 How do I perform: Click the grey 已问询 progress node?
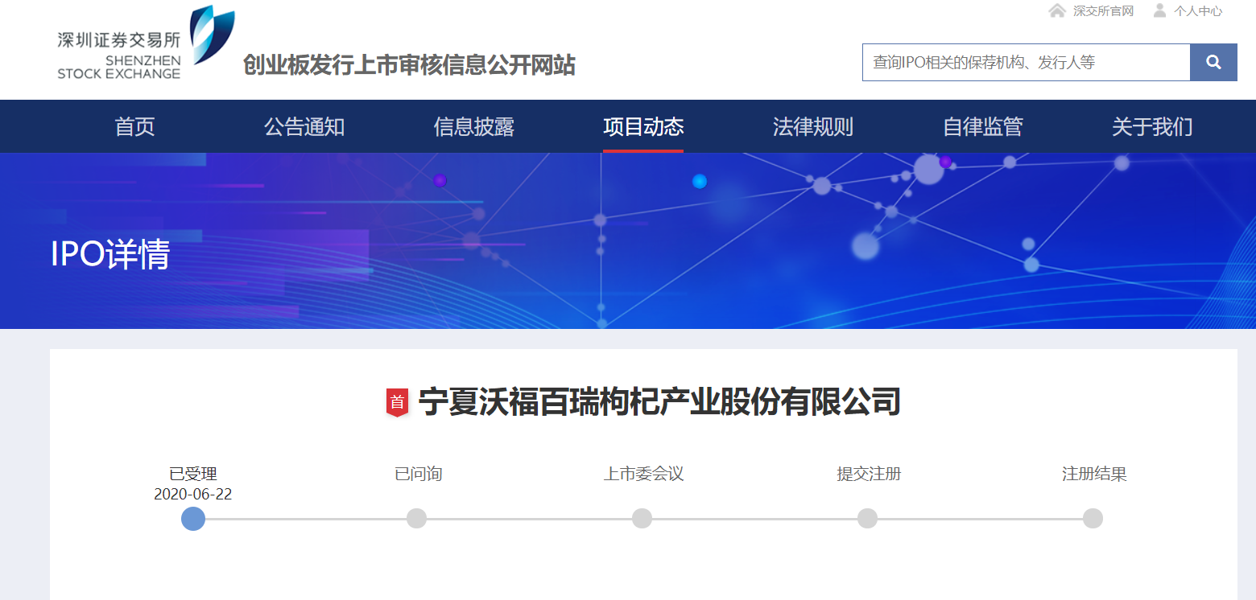[416, 519]
